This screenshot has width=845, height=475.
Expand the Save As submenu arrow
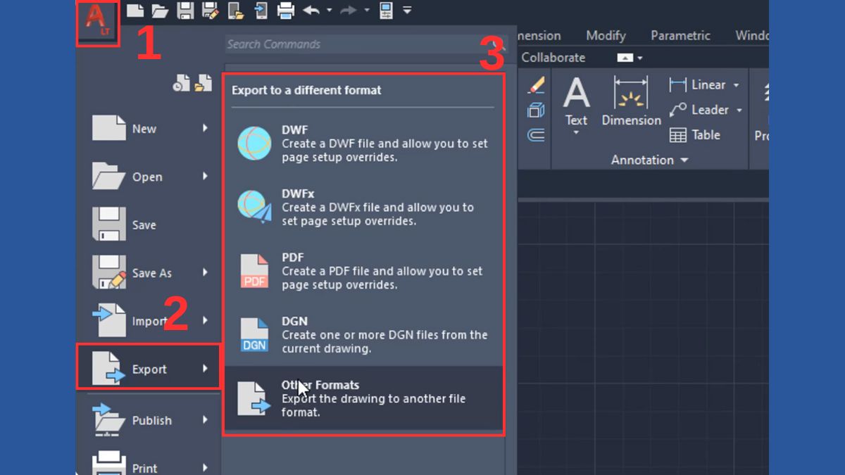tap(205, 272)
